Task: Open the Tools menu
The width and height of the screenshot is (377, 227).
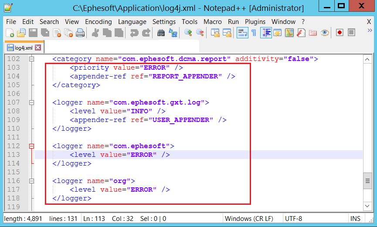Action: coord(190,22)
